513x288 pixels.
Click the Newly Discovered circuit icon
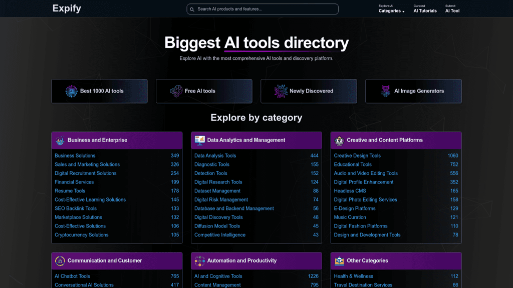tap(281, 91)
